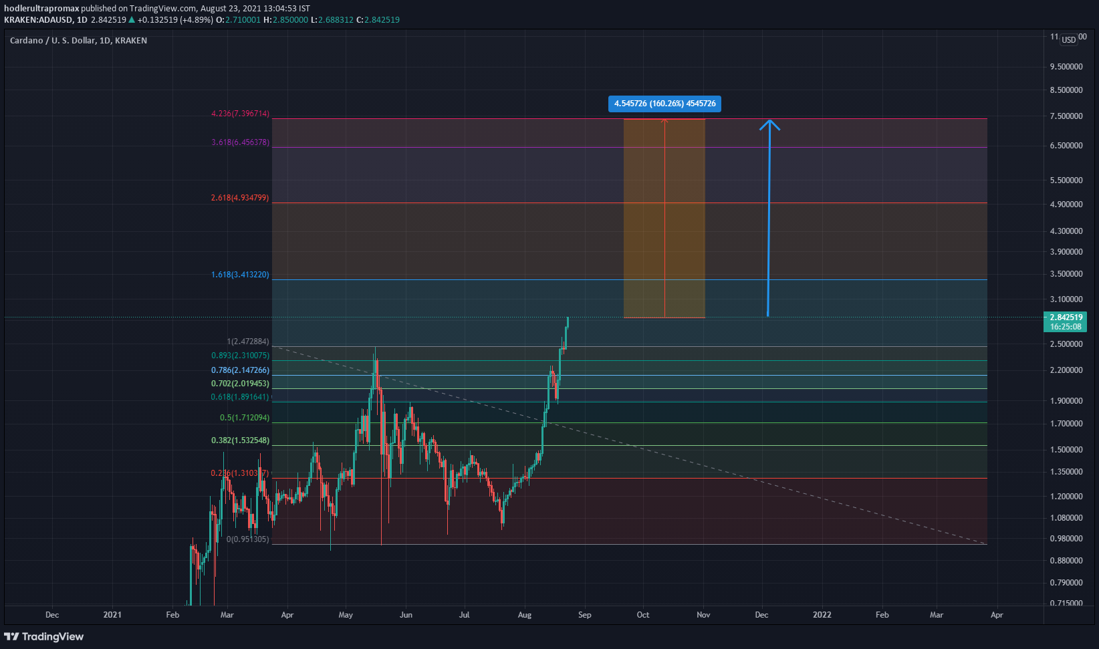Click the 3.618(6.456378) Fibonacci level label
Screen dimensions: 1099x649
(241, 142)
